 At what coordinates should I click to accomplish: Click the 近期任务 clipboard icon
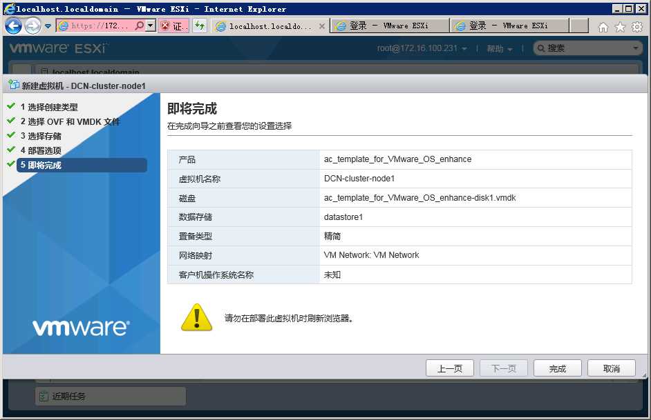[44, 397]
